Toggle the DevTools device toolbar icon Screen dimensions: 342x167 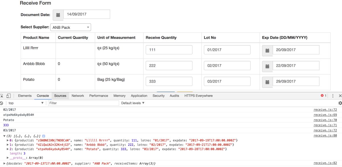[x=9, y=96]
